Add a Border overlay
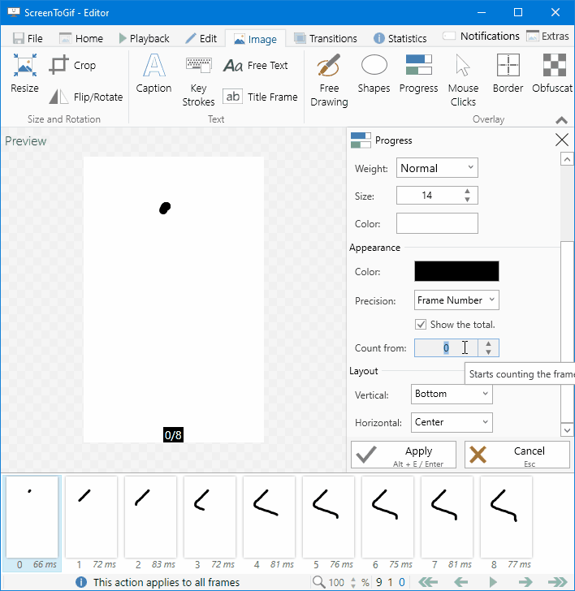575x591 pixels. point(508,74)
